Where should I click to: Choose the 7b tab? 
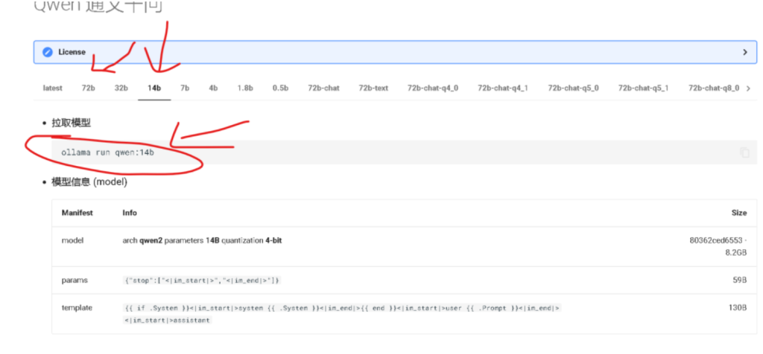tap(185, 88)
